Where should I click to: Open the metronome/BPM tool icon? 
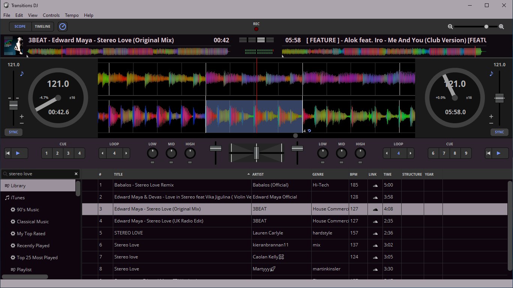pos(63,26)
